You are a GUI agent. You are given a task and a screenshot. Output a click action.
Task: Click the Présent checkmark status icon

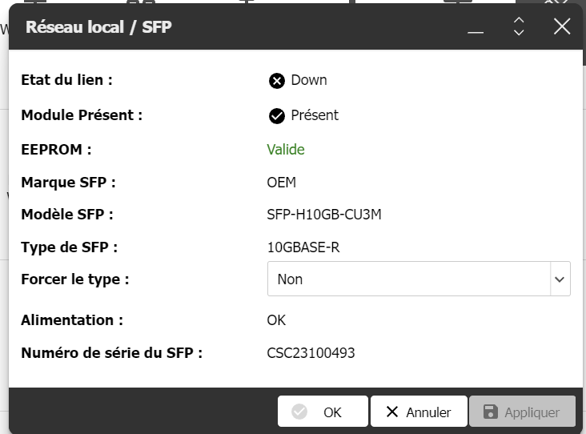pyautogui.click(x=277, y=116)
